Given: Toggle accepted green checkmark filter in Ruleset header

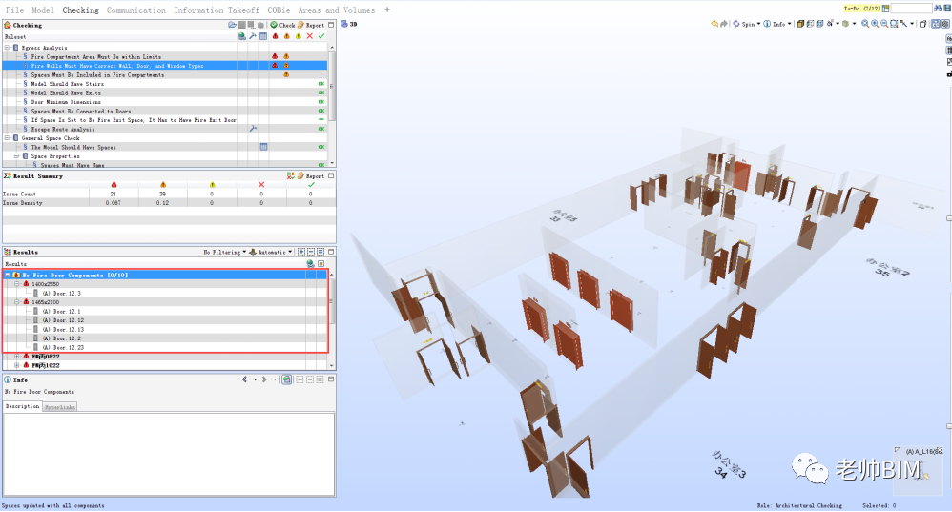Looking at the screenshot, I should [321, 36].
